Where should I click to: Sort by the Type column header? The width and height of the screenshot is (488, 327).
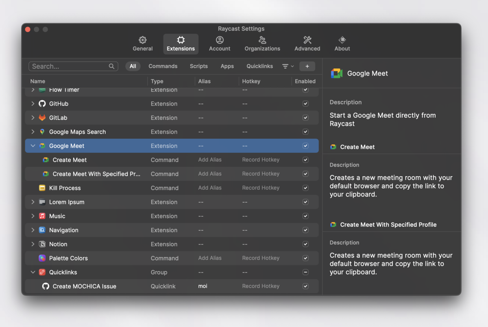point(157,81)
